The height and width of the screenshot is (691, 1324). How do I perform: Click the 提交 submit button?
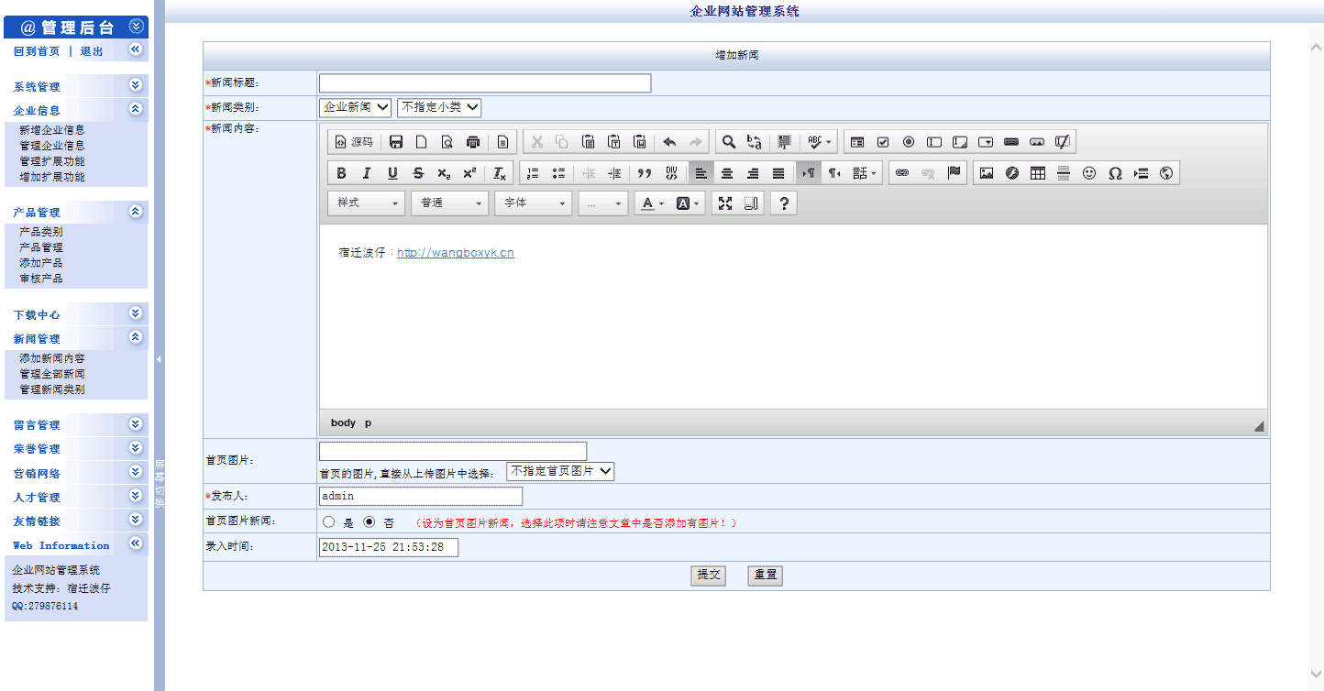(x=708, y=576)
